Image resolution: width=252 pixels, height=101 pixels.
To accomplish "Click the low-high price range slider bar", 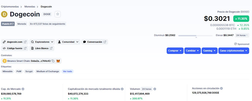I will (x=195, y=36).
